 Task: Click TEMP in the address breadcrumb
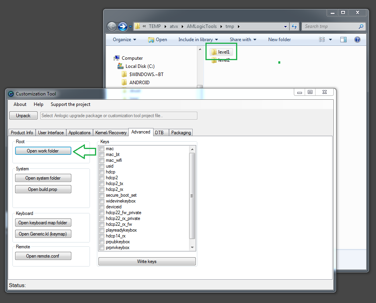point(155,26)
